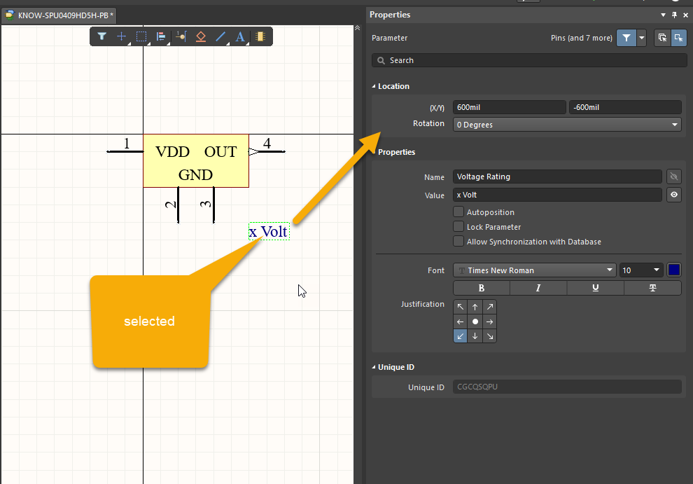693x484 pixels.
Task: Enable the Autoposition checkbox
Action: coord(458,212)
